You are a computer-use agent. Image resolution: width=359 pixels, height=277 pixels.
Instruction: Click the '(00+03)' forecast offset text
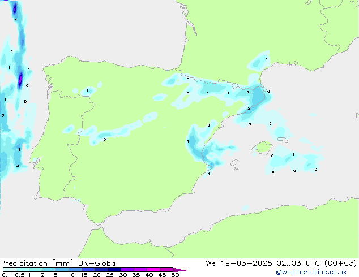[x=340, y=263]
